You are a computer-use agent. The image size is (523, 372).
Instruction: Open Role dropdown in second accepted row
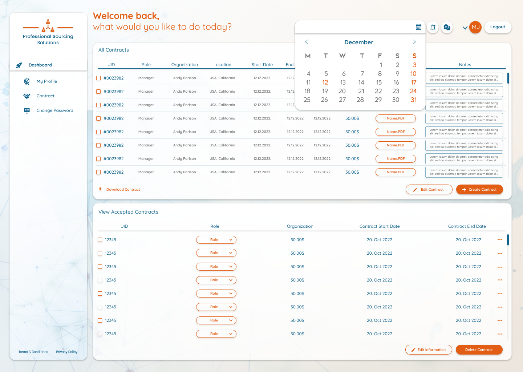point(216,253)
